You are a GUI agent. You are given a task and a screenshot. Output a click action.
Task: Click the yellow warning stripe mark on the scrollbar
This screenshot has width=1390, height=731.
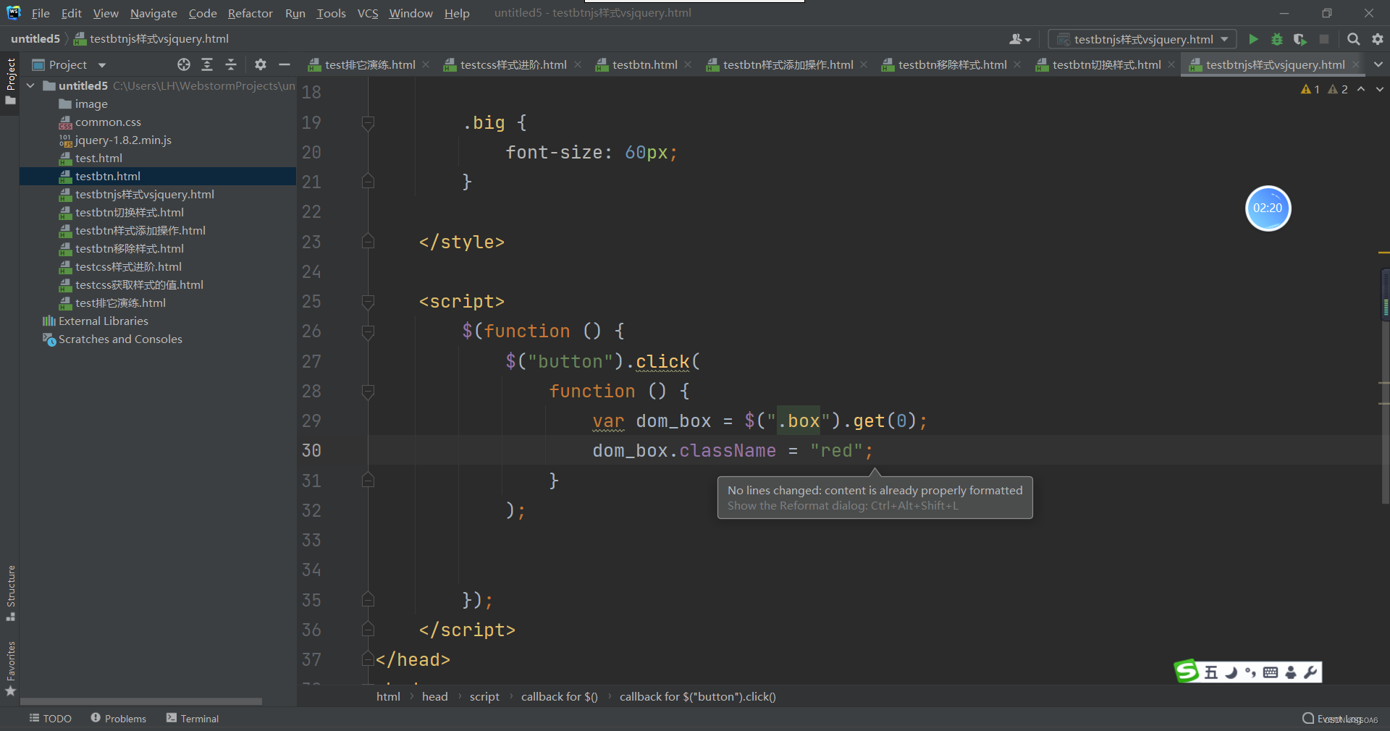pos(1383,253)
